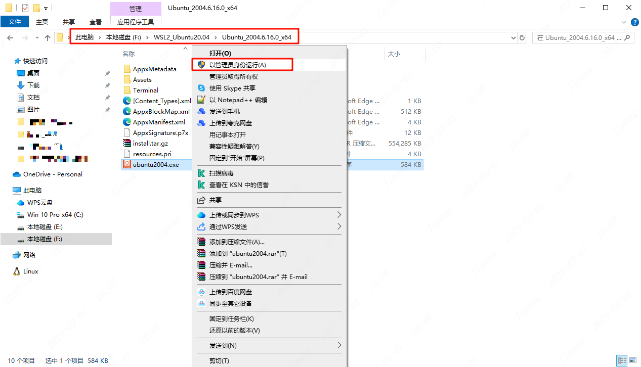The height and width of the screenshot is (367, 641).
Task: Select the AppxSignature.p7x file
Action: click(160, 132)
